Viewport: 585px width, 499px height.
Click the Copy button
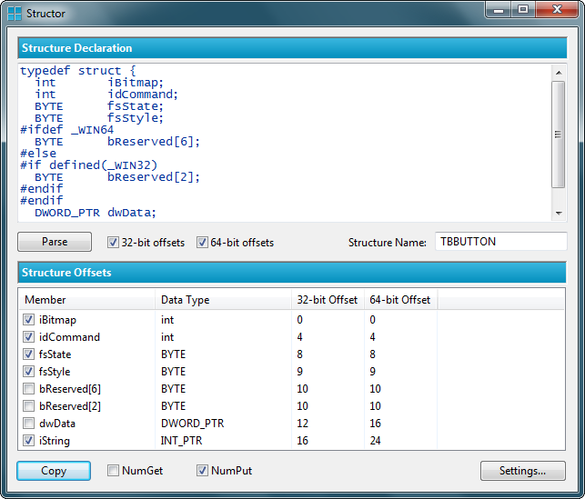[x=54, y=471]
